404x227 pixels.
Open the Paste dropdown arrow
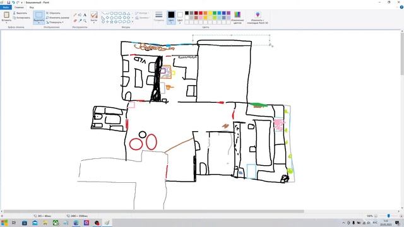point(6,23)
